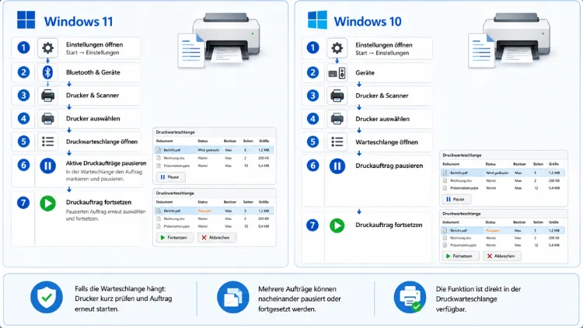Select Rechnung.xlsx in the upper Windows 10 queue

pyautogui.click(x=503, y=181)
